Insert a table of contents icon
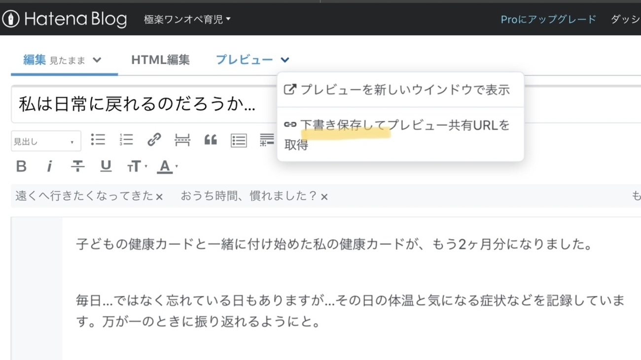641x360 pixels. click(239, 140)
